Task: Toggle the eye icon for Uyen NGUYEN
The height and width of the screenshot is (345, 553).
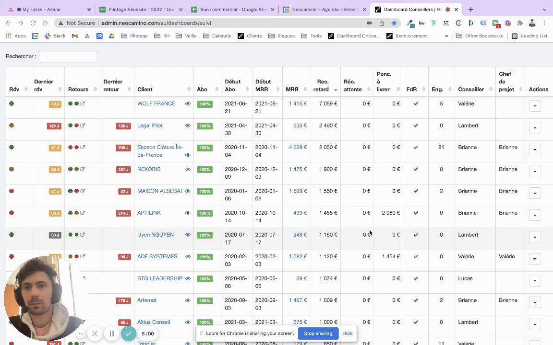Action: tap(188, 235)
